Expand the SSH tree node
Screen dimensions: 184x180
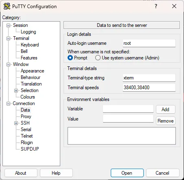tap(16, 123)
